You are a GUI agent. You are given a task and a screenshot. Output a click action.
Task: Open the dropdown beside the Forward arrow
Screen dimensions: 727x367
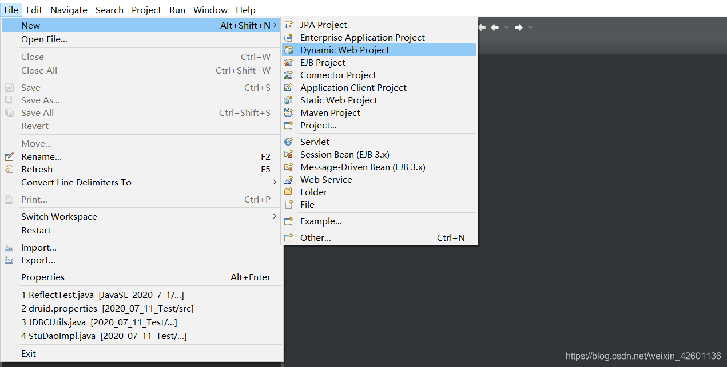[x=530, y=27]
